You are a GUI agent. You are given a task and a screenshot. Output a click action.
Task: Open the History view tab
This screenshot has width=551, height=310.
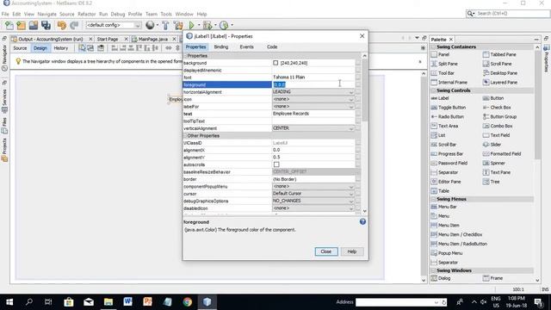pos(61,48)
